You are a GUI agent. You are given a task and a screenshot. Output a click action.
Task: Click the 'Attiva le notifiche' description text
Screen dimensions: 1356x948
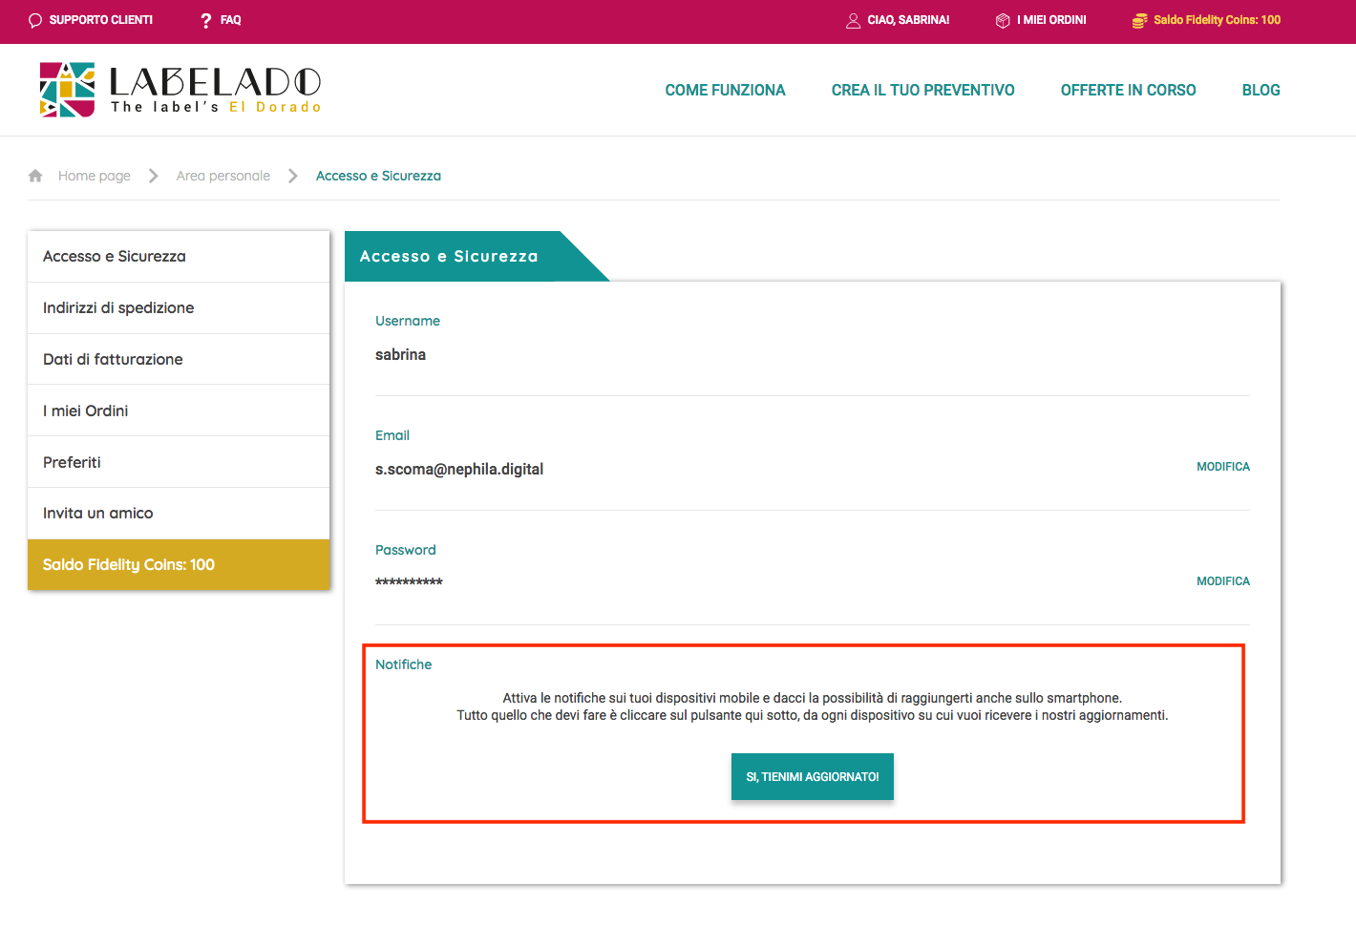[813, 706]
